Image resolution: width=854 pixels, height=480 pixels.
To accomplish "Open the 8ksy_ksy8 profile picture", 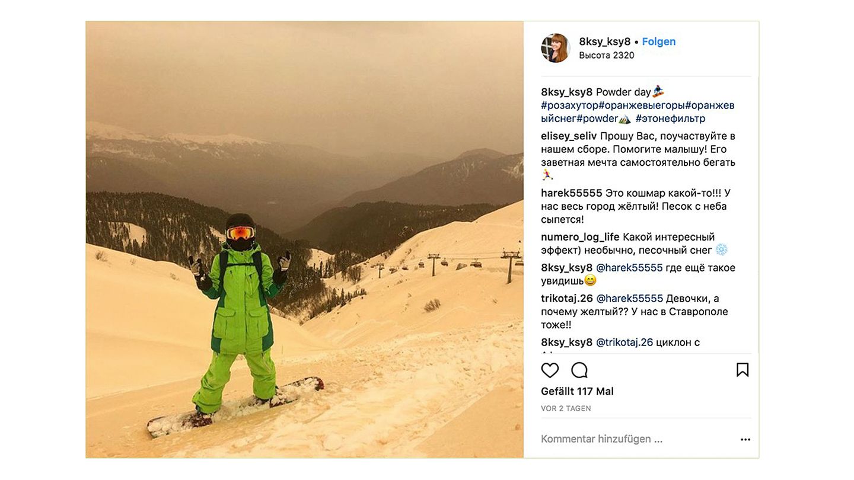I will point(556,48).
